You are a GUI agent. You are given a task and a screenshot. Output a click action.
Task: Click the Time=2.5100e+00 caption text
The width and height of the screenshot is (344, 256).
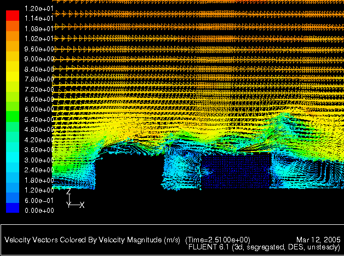click(x=217, y=240)
